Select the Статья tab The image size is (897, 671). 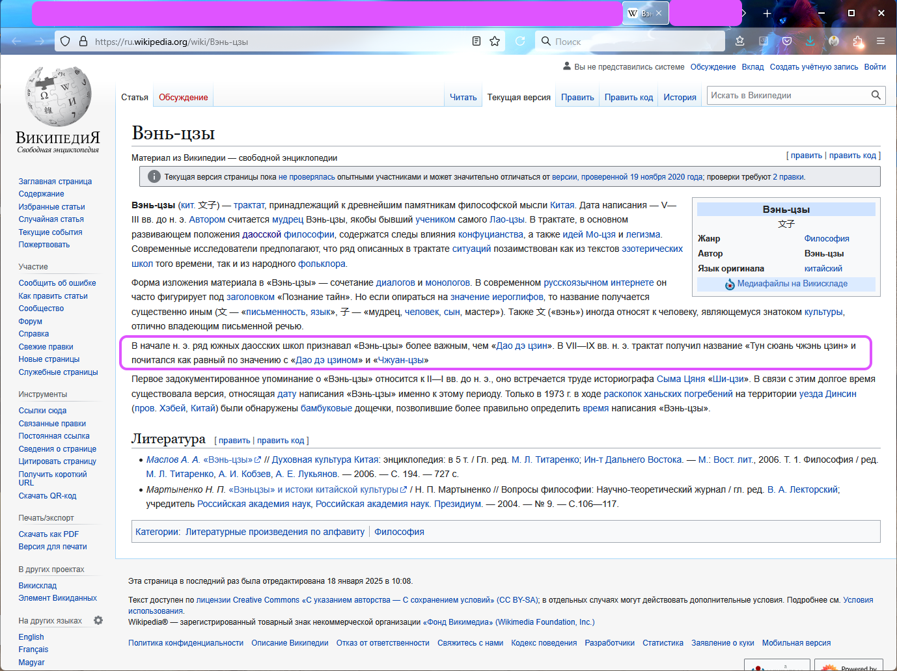(135, 98)
